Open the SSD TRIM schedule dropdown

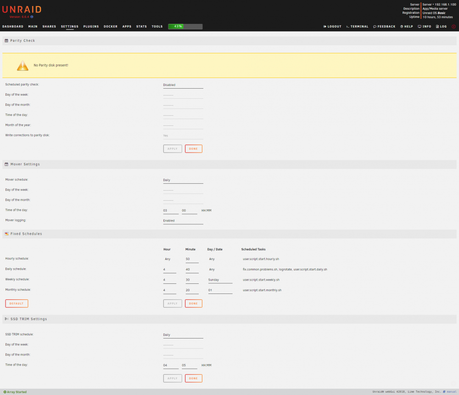(x=183, y=335)
